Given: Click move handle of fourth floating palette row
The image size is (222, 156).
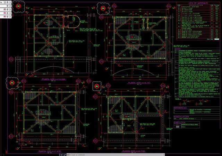Looking at the screenshot, I should tap(8, 13).
